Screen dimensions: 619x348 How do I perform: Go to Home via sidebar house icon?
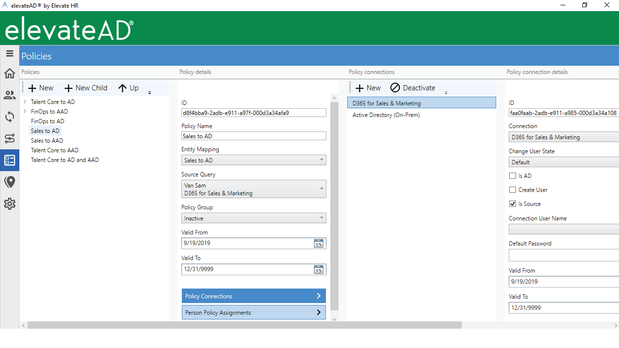pos(10,73)
